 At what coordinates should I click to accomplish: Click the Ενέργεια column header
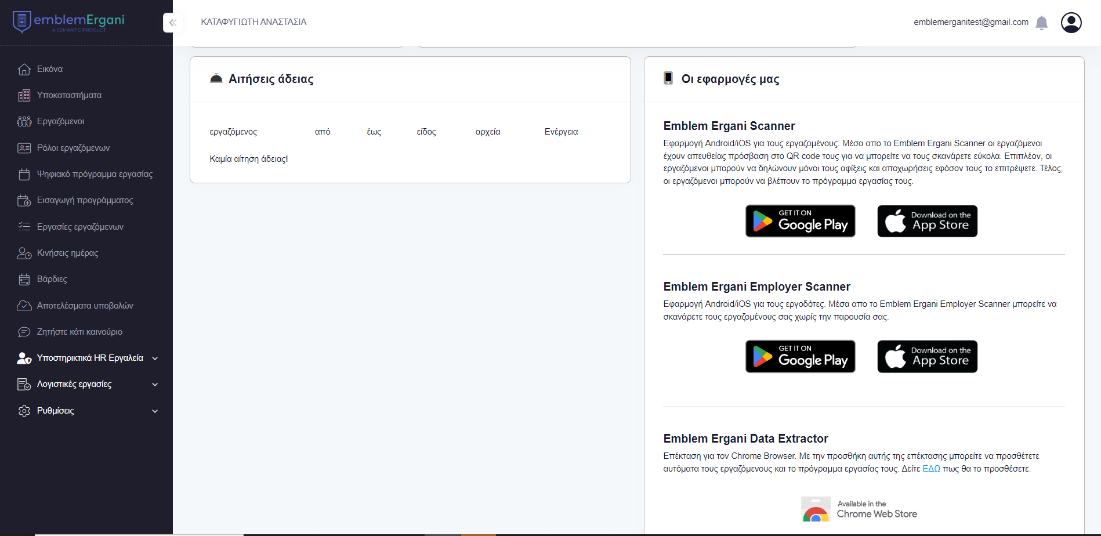point(561,132)
